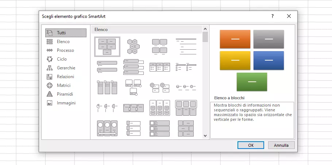332x165 pixels.
Task: Click the green block in the preview
Action: (252, 82)
